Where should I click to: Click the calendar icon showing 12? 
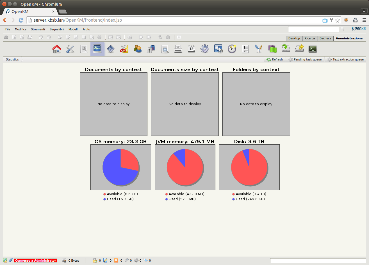[x=192, y=49]
